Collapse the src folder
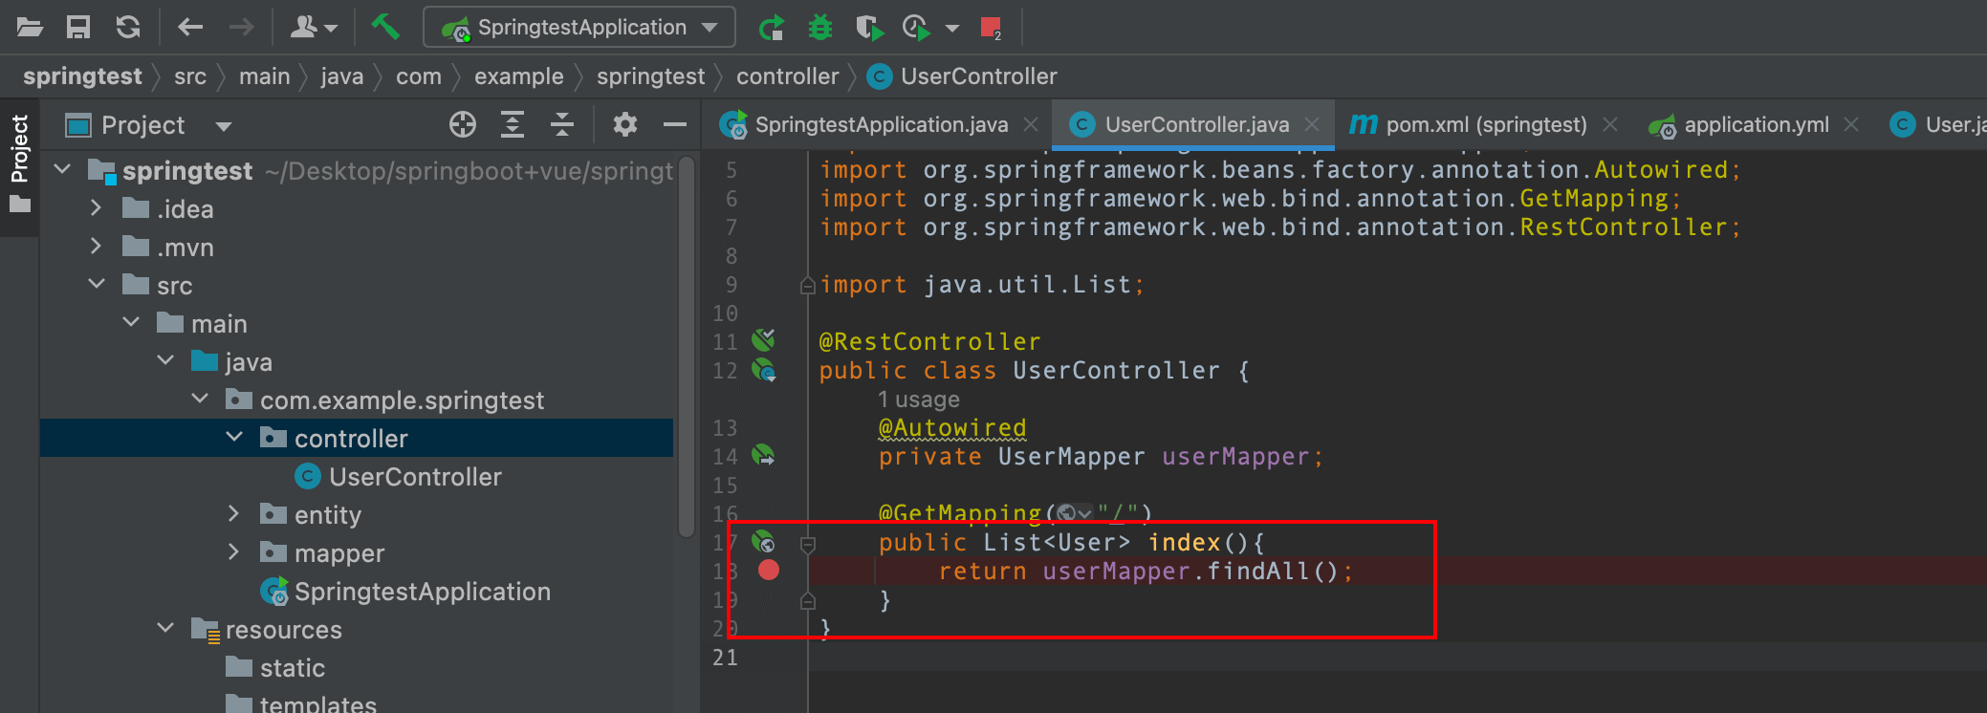 (97, 285)
